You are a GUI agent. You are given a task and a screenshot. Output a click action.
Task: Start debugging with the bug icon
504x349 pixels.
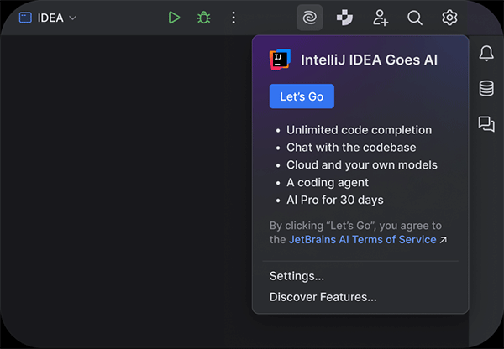(x=203, y=18)
